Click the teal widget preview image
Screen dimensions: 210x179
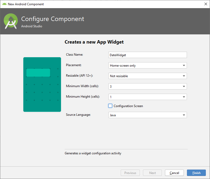tap(42, 94)
